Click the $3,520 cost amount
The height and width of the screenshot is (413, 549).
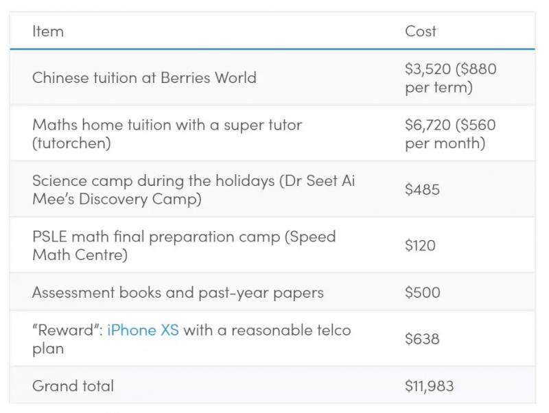point(427,69)
